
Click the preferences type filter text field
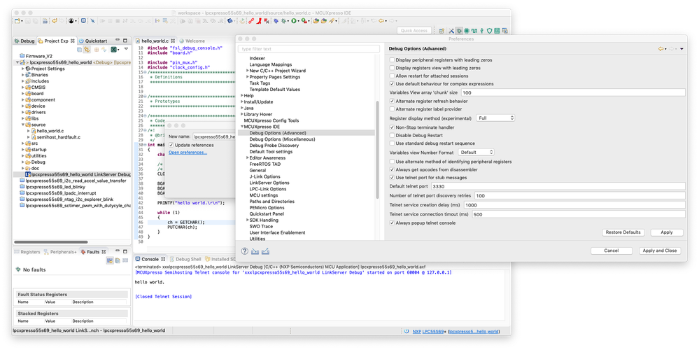309,48
